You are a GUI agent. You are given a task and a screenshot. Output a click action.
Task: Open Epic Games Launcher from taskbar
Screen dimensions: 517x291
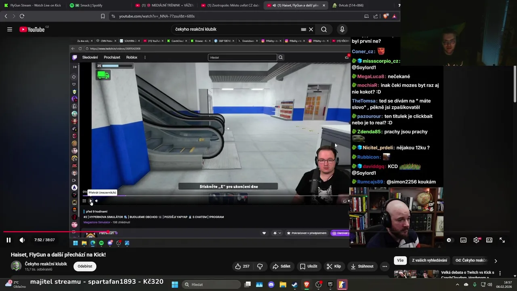point(330,285)
